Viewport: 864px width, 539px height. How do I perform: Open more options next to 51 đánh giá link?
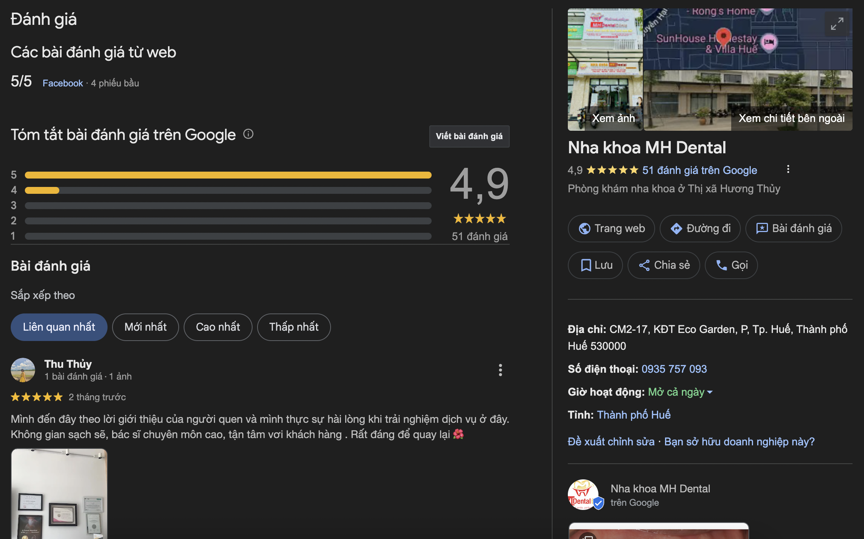point(788,169)
